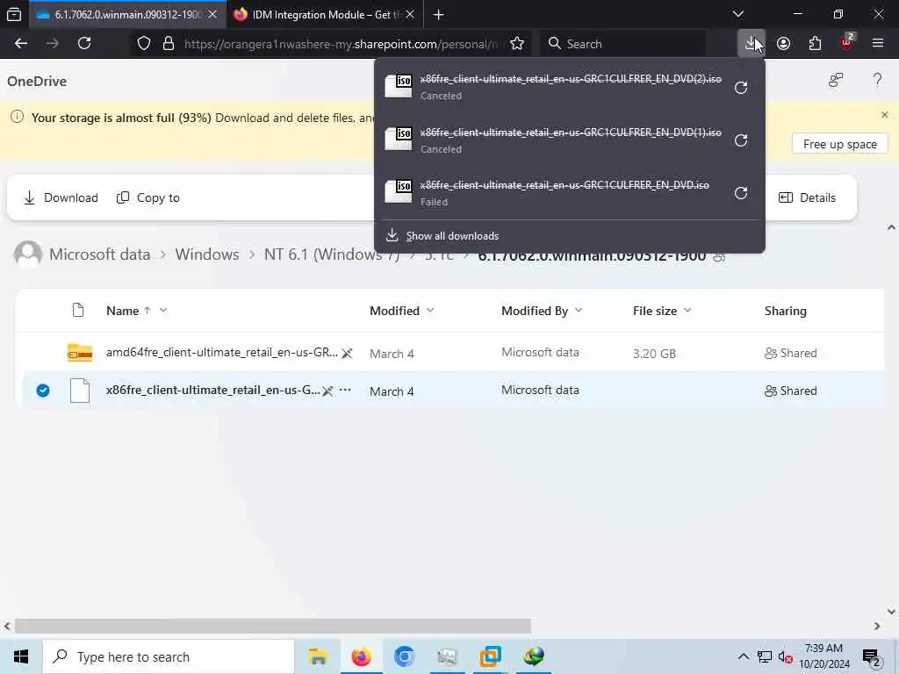
Task: Open OneDrive help question mark
Action: click(x=877, y=80)
